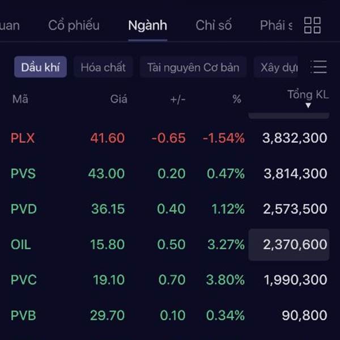Sort by Tổng KL descending arrow
The height and width of the screenshot is (340, 340).
click(x=308, y=105)
